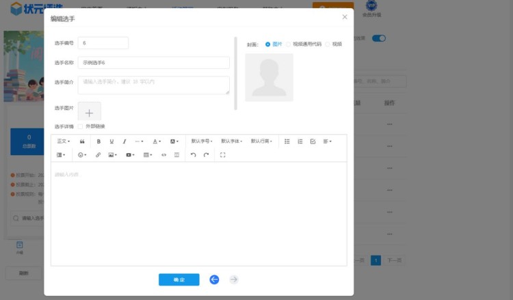Insert a blockquote with the quote icon
Image resolution: width=513 pixels, height=300 pixels.
point(83,141)
